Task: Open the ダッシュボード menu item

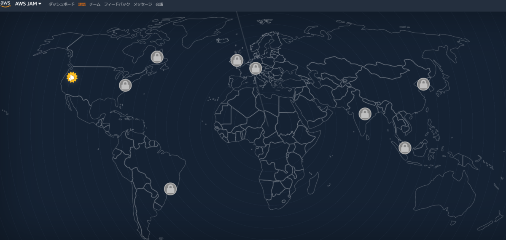Action: coord(62,4)
